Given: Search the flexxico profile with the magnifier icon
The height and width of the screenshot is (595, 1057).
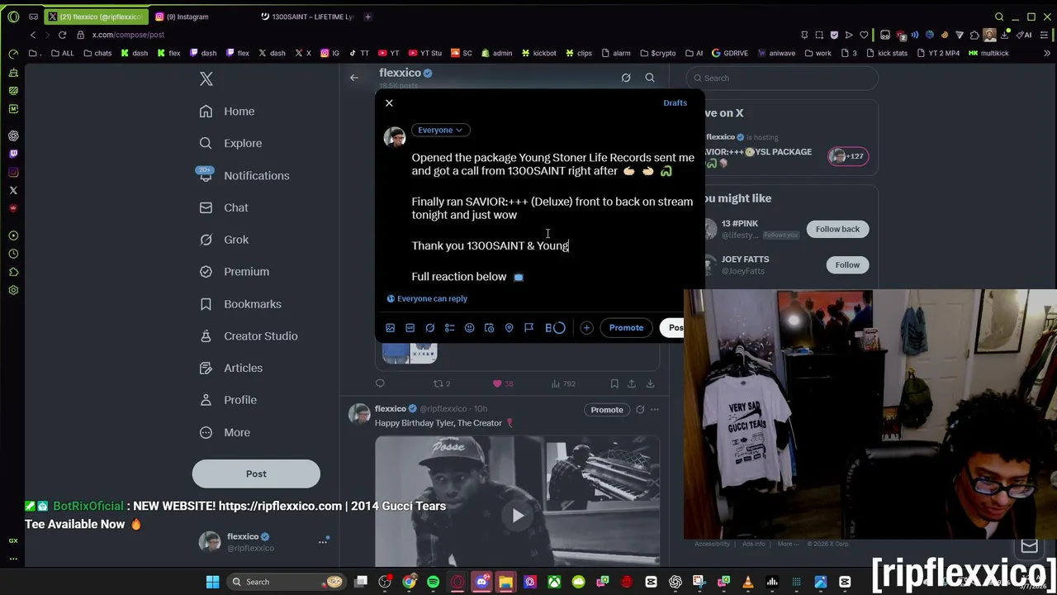Looking at the screenshot, I should [650, 78].
